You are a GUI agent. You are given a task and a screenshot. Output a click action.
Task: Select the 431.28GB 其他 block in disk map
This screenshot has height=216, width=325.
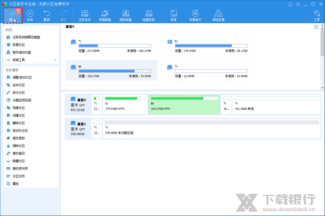coord(276,104)
